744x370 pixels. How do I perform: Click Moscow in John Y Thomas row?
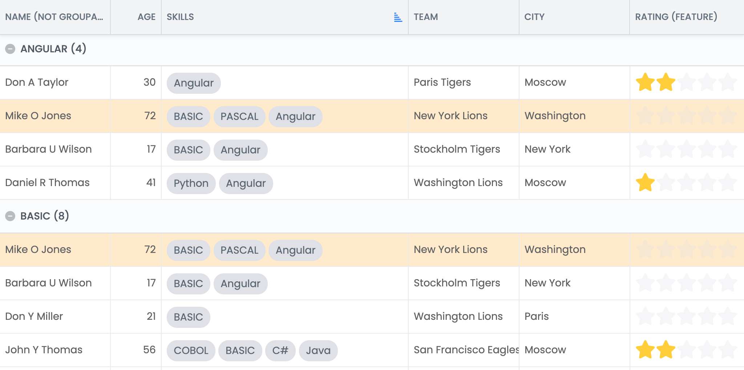575,350
